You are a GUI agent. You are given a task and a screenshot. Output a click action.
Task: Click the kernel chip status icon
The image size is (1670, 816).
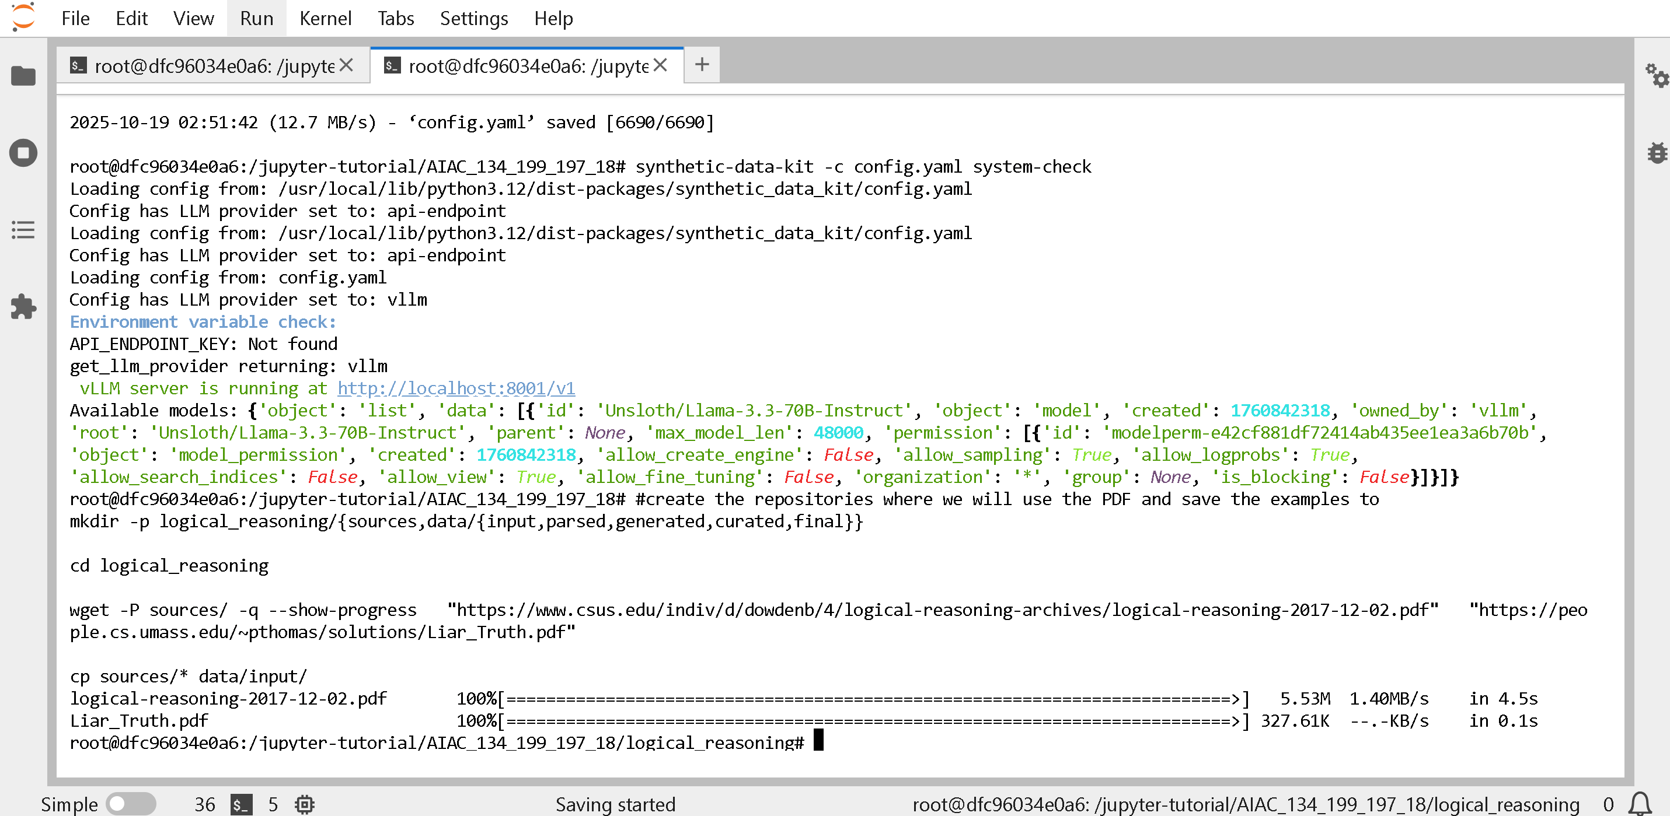click(x=305, y=804)
